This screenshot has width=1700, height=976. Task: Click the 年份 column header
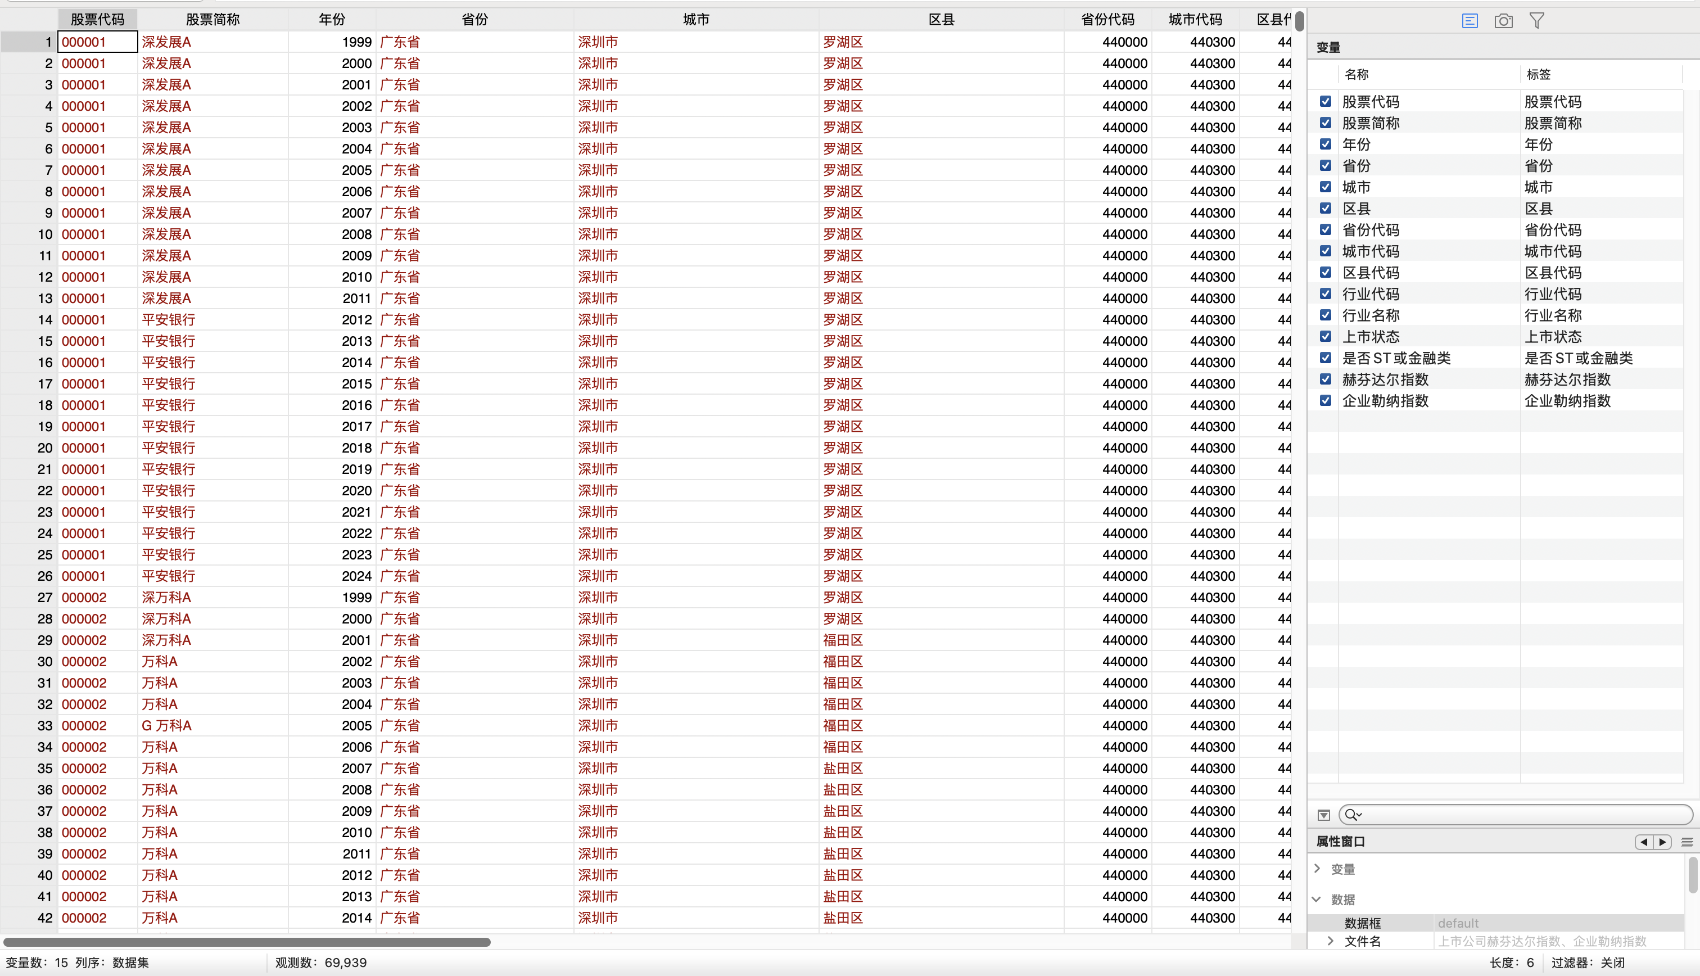[332, 20]
